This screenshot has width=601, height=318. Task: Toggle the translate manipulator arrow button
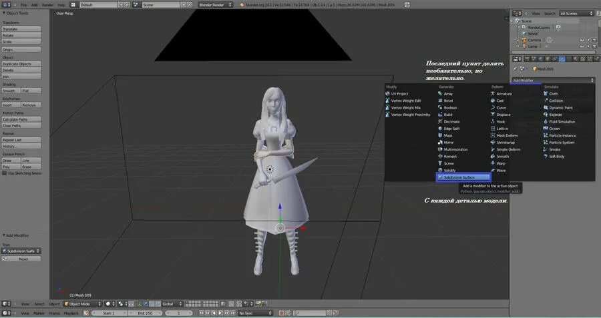click(x=146, y=304)
